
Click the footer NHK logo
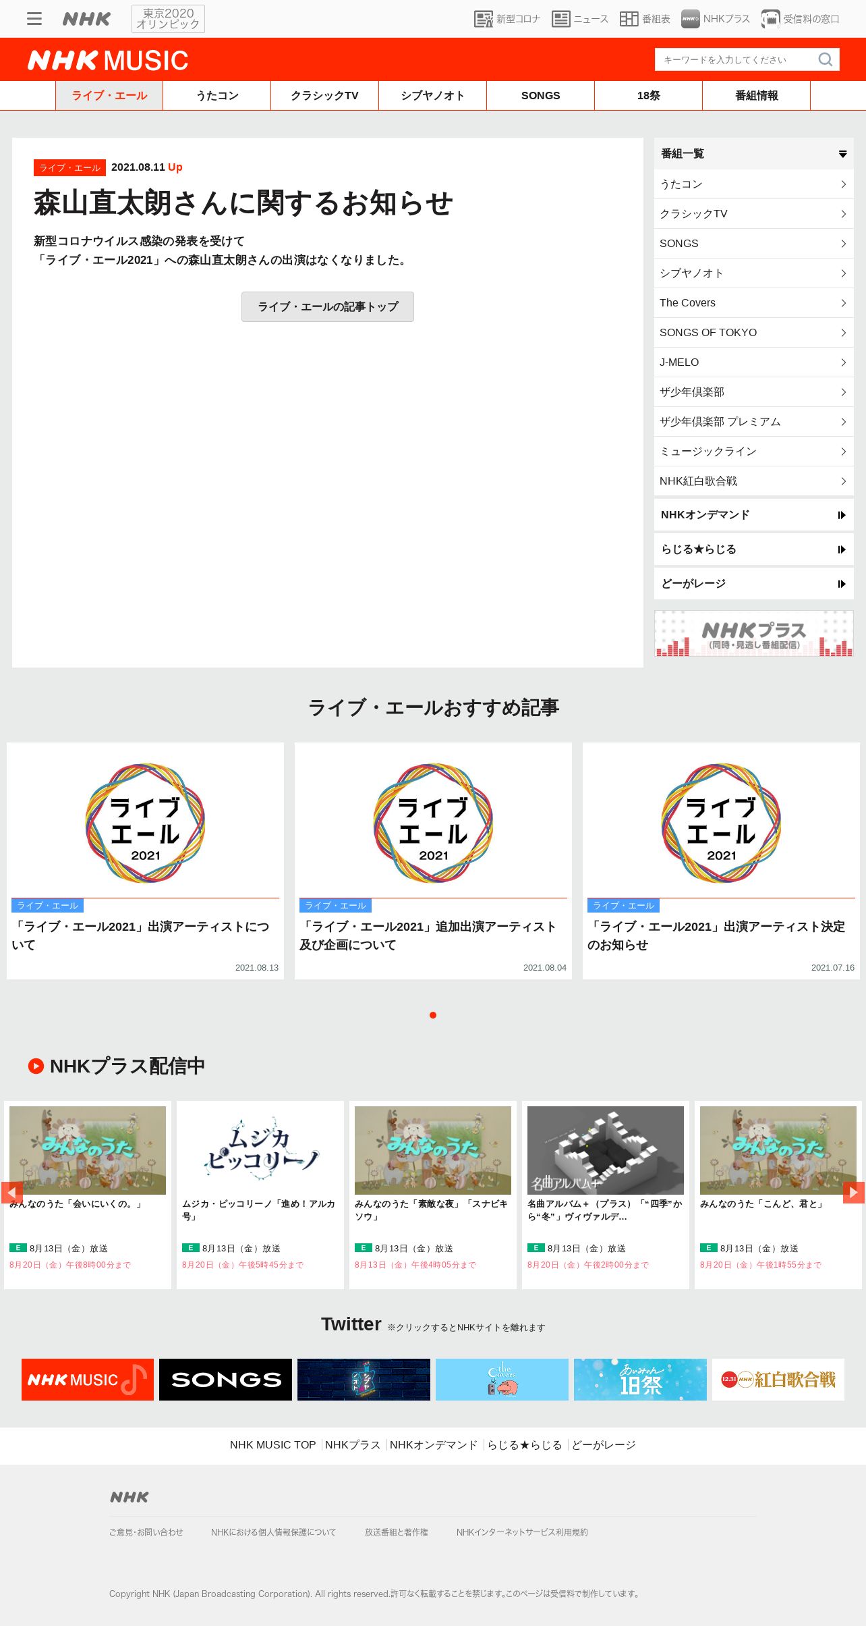click(x=129, y=1497)
